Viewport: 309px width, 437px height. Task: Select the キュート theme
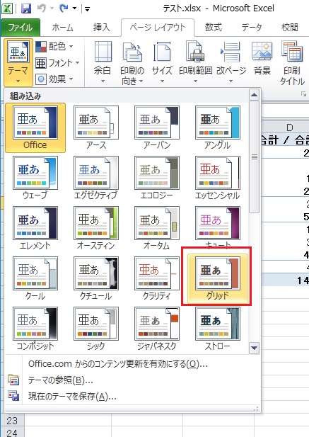coord(218,227)
